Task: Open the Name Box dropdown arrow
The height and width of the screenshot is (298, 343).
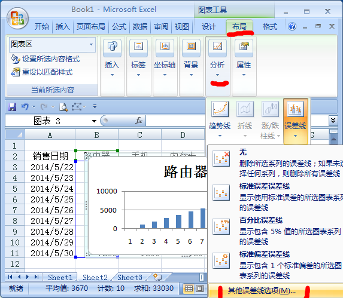Action: point(95,121)
